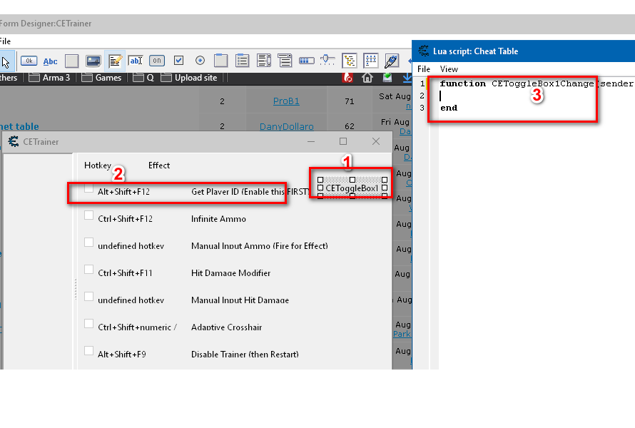Choose the Abc label component
This screenshot has height=428, width=635.
pos(51,61)
